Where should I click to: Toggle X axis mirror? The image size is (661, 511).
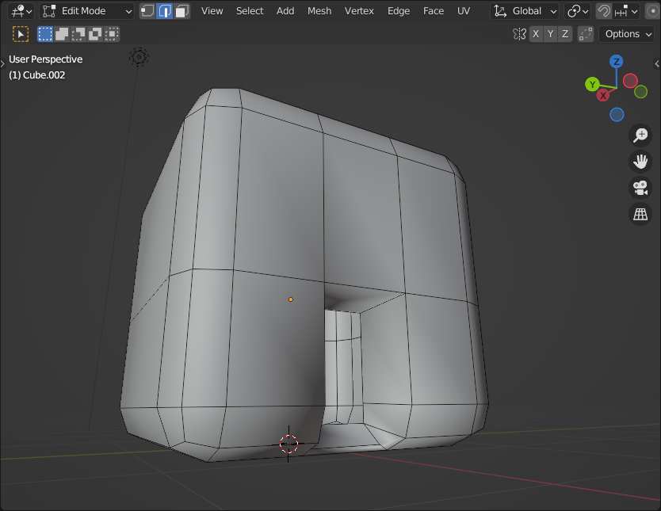click(x=536, y=34)
